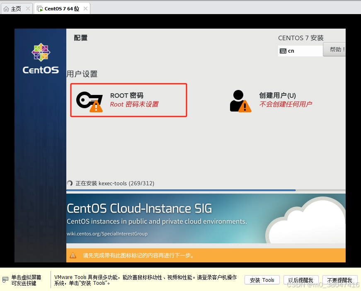Click 安装 Tools button
The height and width of the screenshot is (291, 361).
[262, 280]
